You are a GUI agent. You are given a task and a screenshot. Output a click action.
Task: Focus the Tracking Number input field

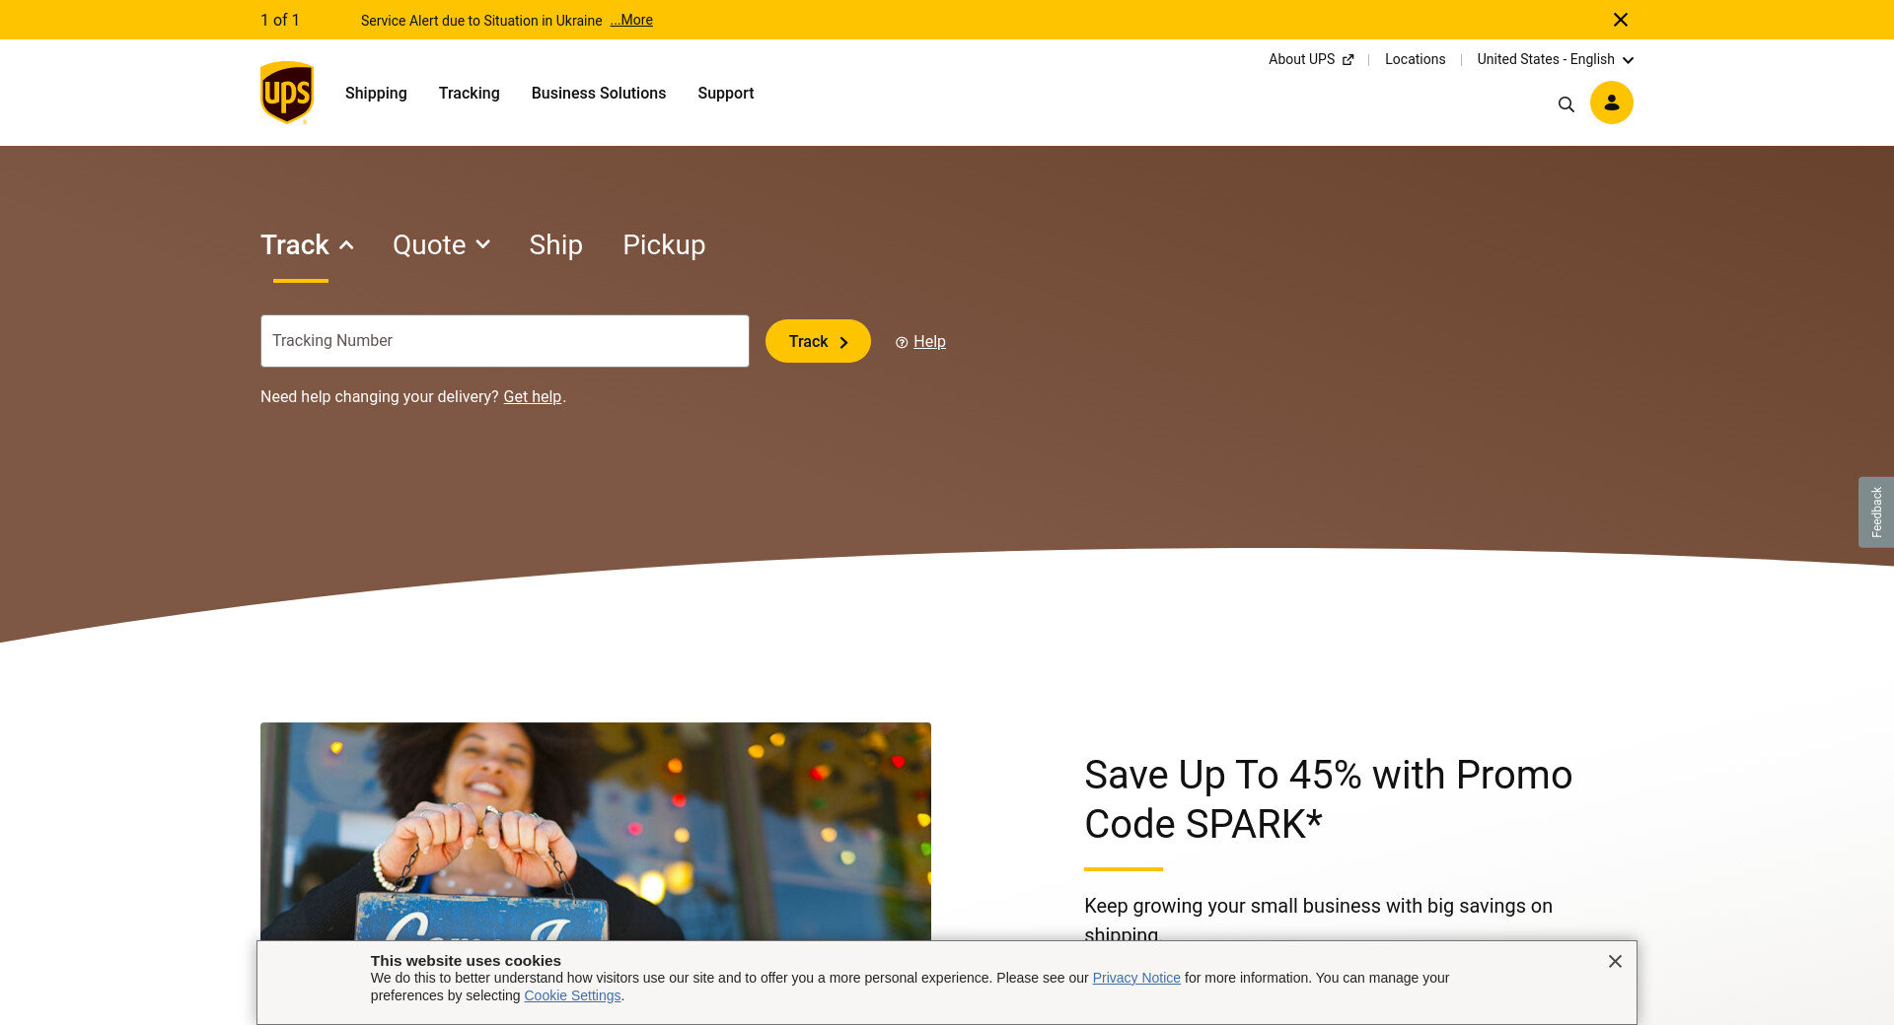pos(505,341)
